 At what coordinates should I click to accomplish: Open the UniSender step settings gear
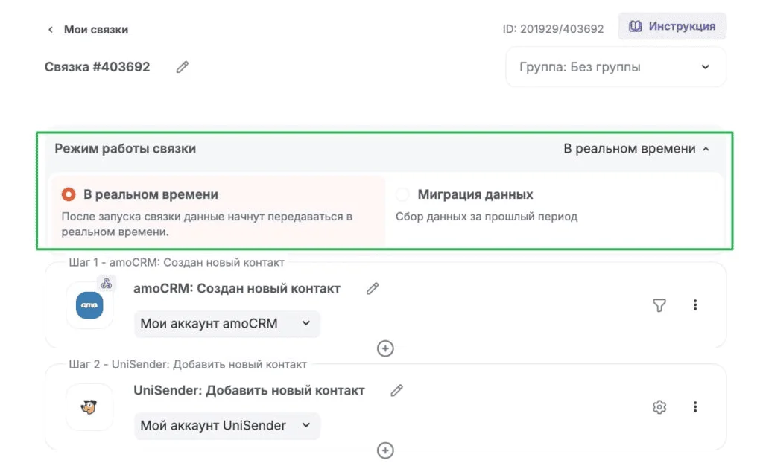pos(659,407)
